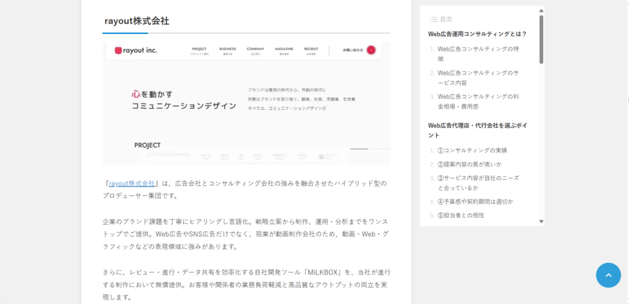Click COMPANY nav item in the screenshot image
Image resolution: width=629 pixels, height=304 pixels.
pyautogui.click(x=256, y=51)
